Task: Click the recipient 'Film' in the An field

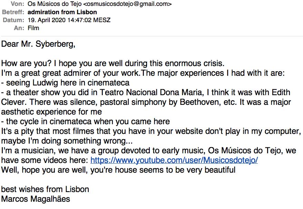Action: point(33,28)
